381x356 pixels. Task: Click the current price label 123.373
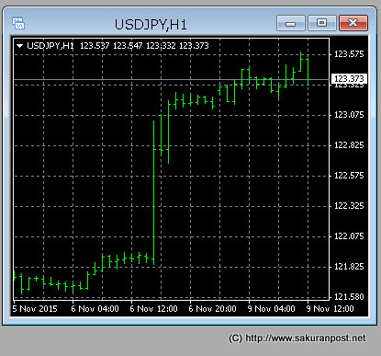pos(349,79)
